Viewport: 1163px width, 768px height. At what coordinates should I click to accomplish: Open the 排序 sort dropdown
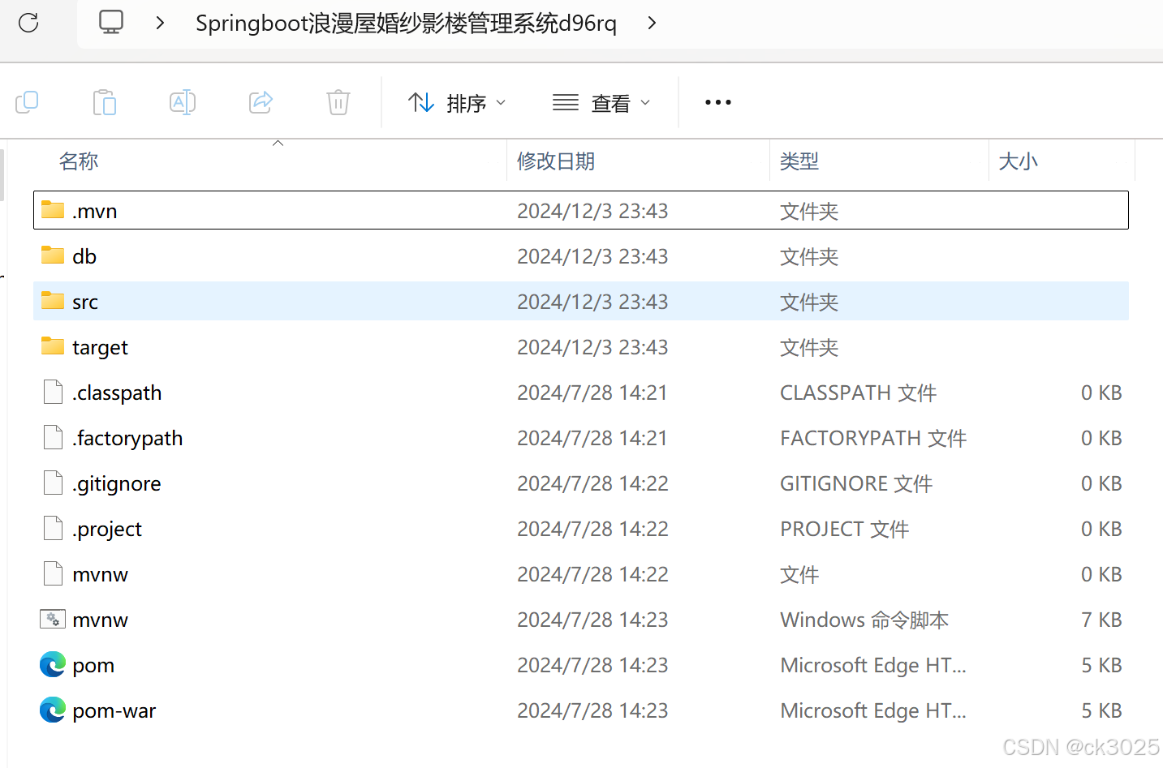457,103
